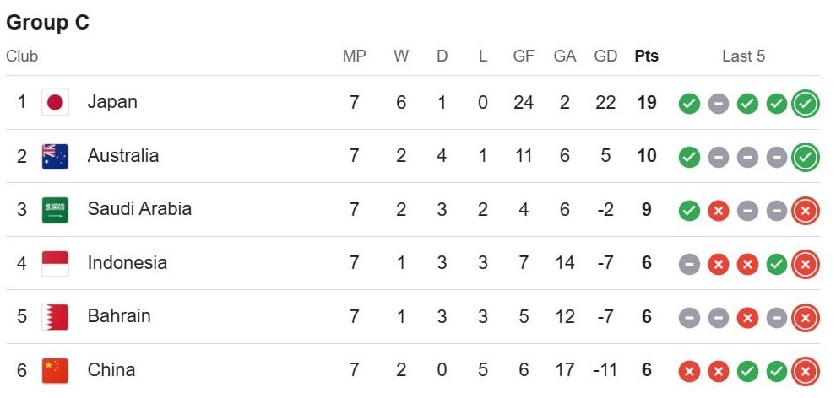Click the Australia flag icon
The height and width of the screenshot is (398, 836).
pyautogui.click(x=55, y=156)
